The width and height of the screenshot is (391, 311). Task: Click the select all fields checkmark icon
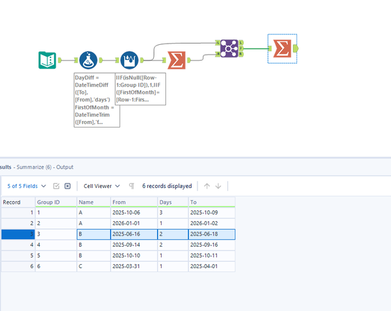(x=56, y=186)
